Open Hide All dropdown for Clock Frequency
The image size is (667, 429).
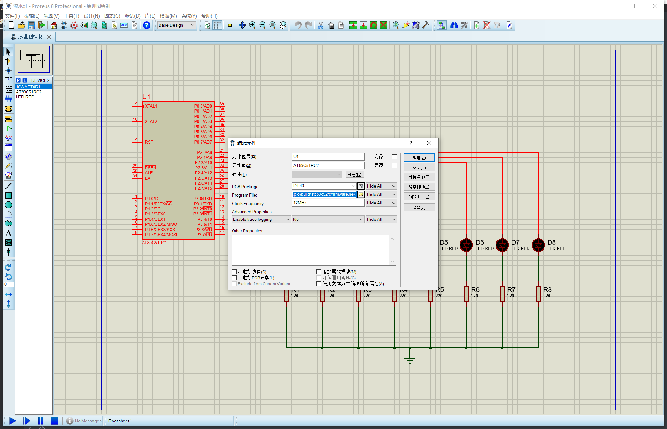tap(381, 203)
